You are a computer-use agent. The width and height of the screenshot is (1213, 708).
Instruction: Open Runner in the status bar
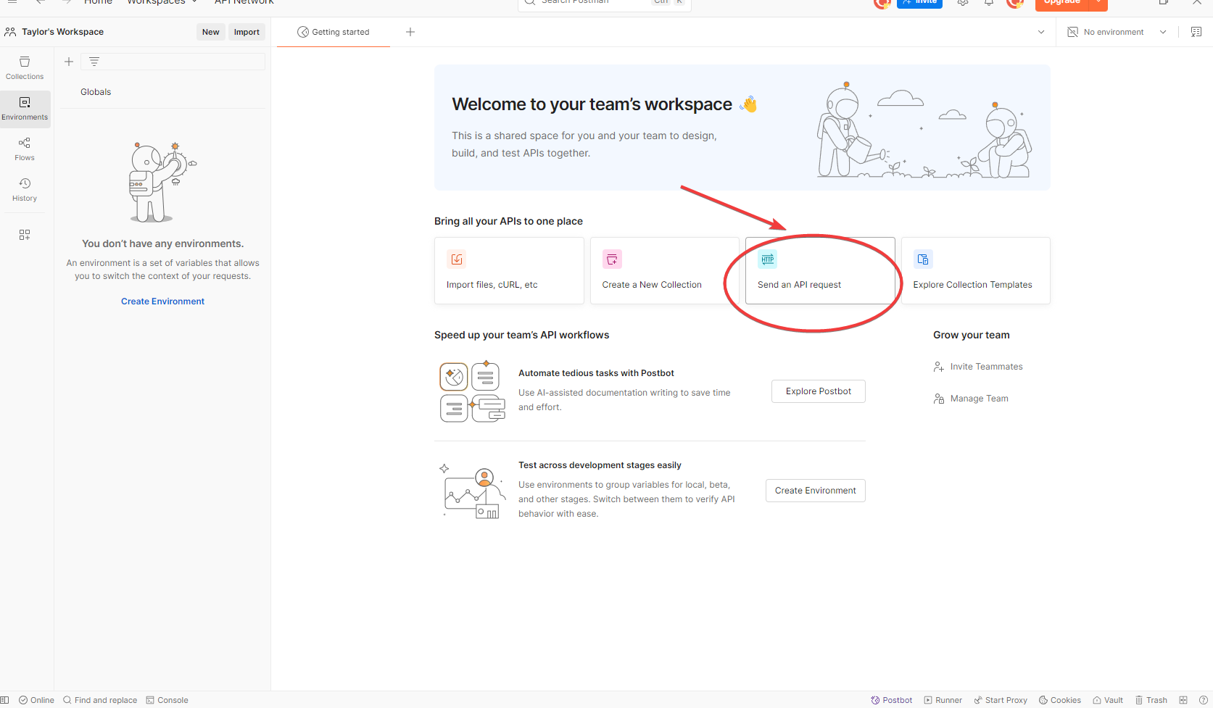coord(943,700)
